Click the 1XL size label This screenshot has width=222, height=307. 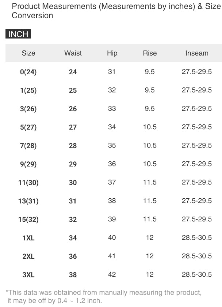pos(28,238)
